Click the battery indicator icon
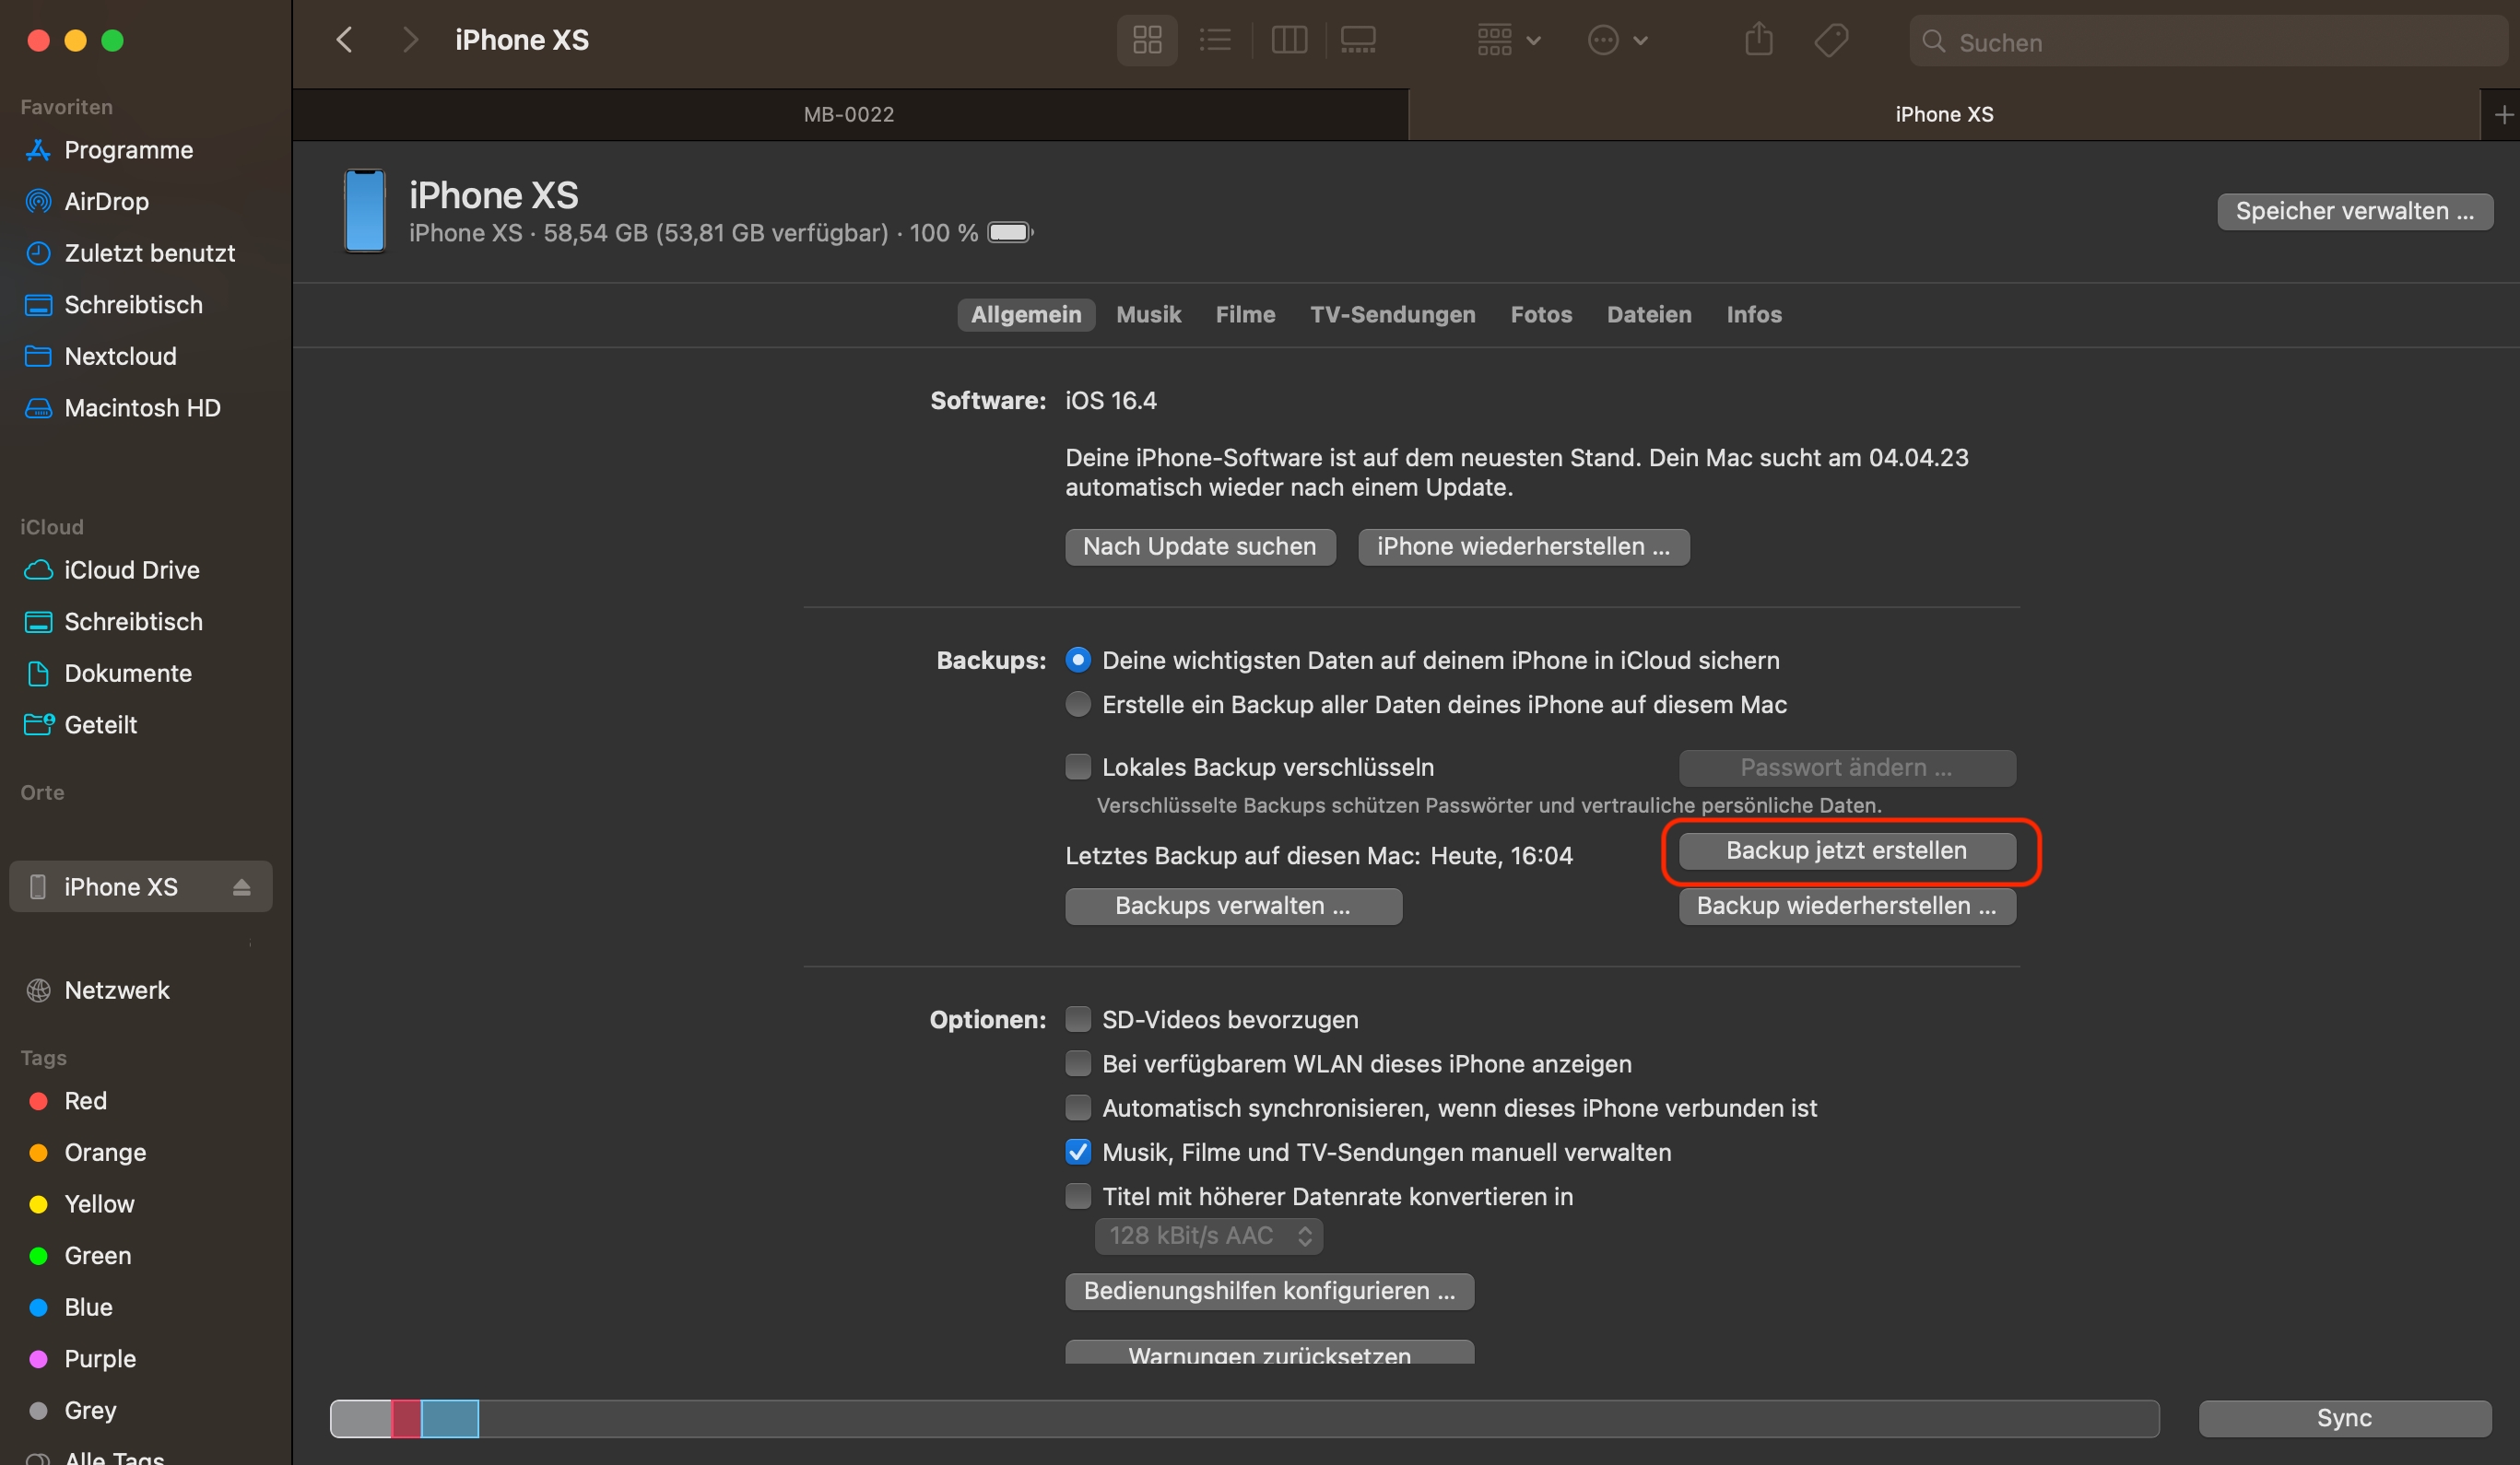 pyautogui.click(x=1010, y=233)
